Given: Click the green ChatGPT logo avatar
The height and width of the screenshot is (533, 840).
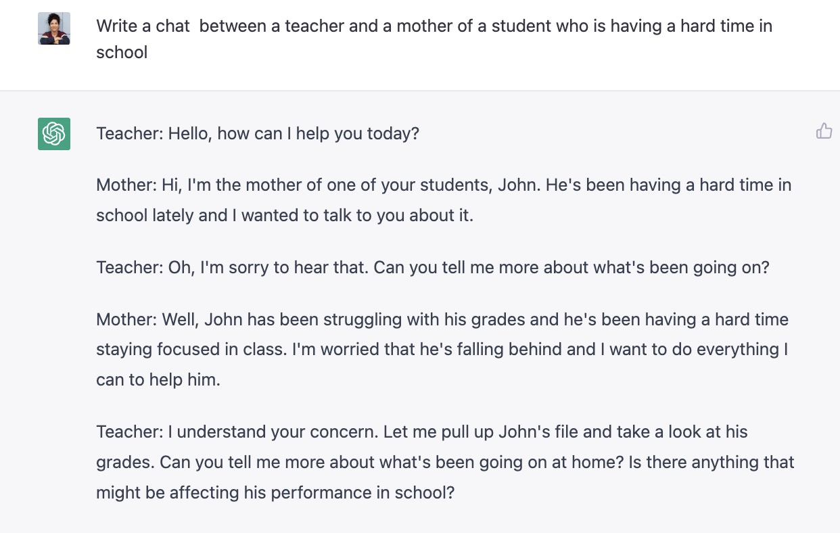Looking at the screenshot, I should [x=54, y=133].
